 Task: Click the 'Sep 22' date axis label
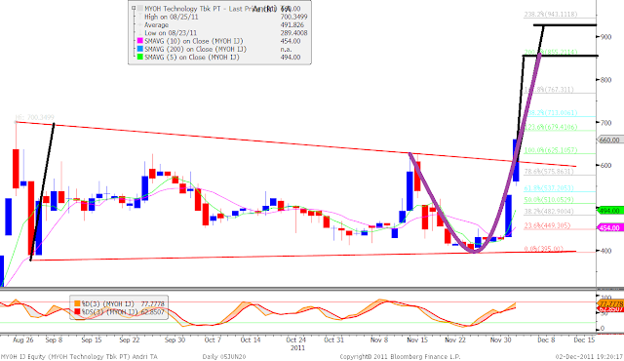130,340
